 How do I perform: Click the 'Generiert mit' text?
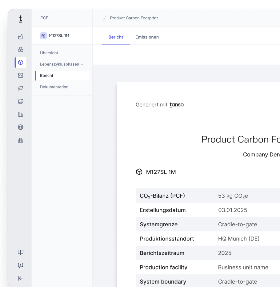click(151, 105)
